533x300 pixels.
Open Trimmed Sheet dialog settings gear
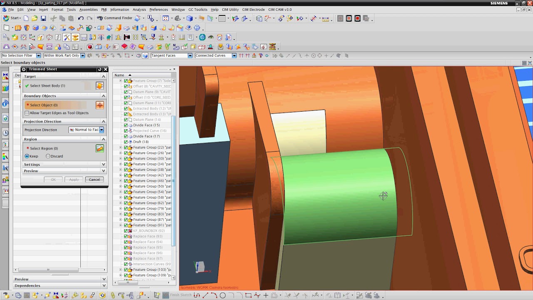tap(24, 69)
